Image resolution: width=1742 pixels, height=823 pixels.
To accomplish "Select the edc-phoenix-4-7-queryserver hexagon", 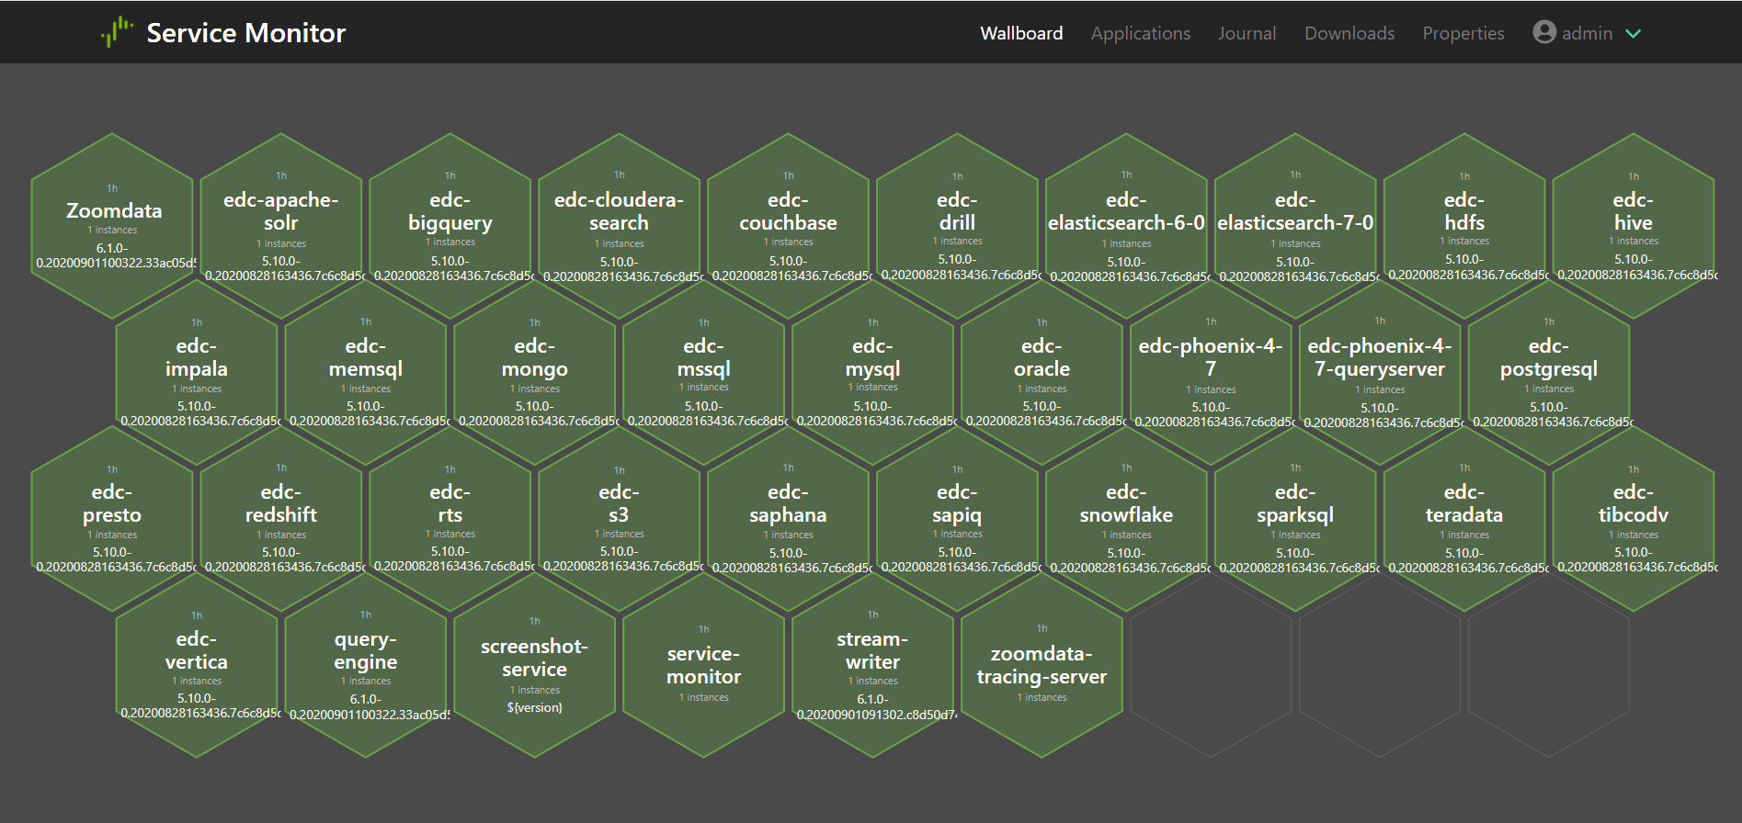I will pos(1381,372).
